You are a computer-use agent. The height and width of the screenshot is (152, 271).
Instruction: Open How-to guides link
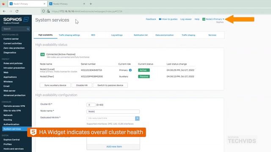170,19
